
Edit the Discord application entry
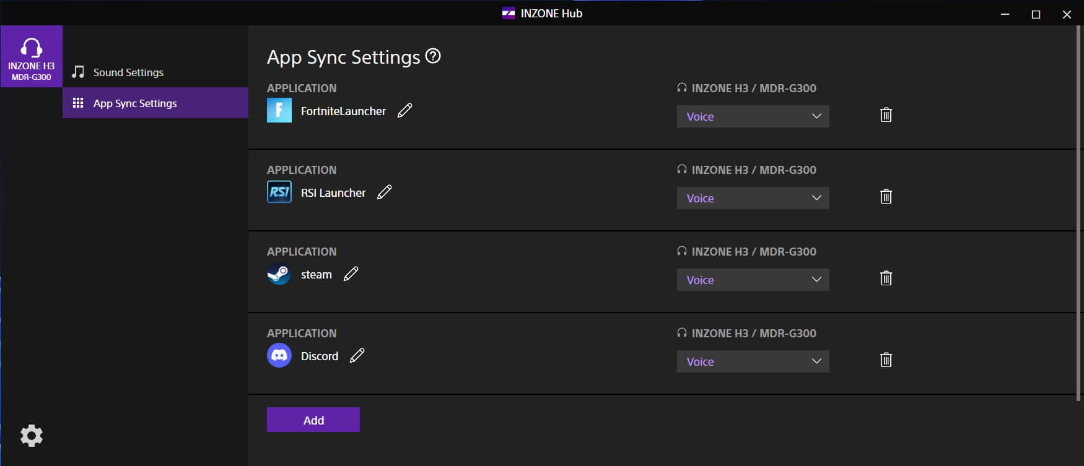click(357, 356)
